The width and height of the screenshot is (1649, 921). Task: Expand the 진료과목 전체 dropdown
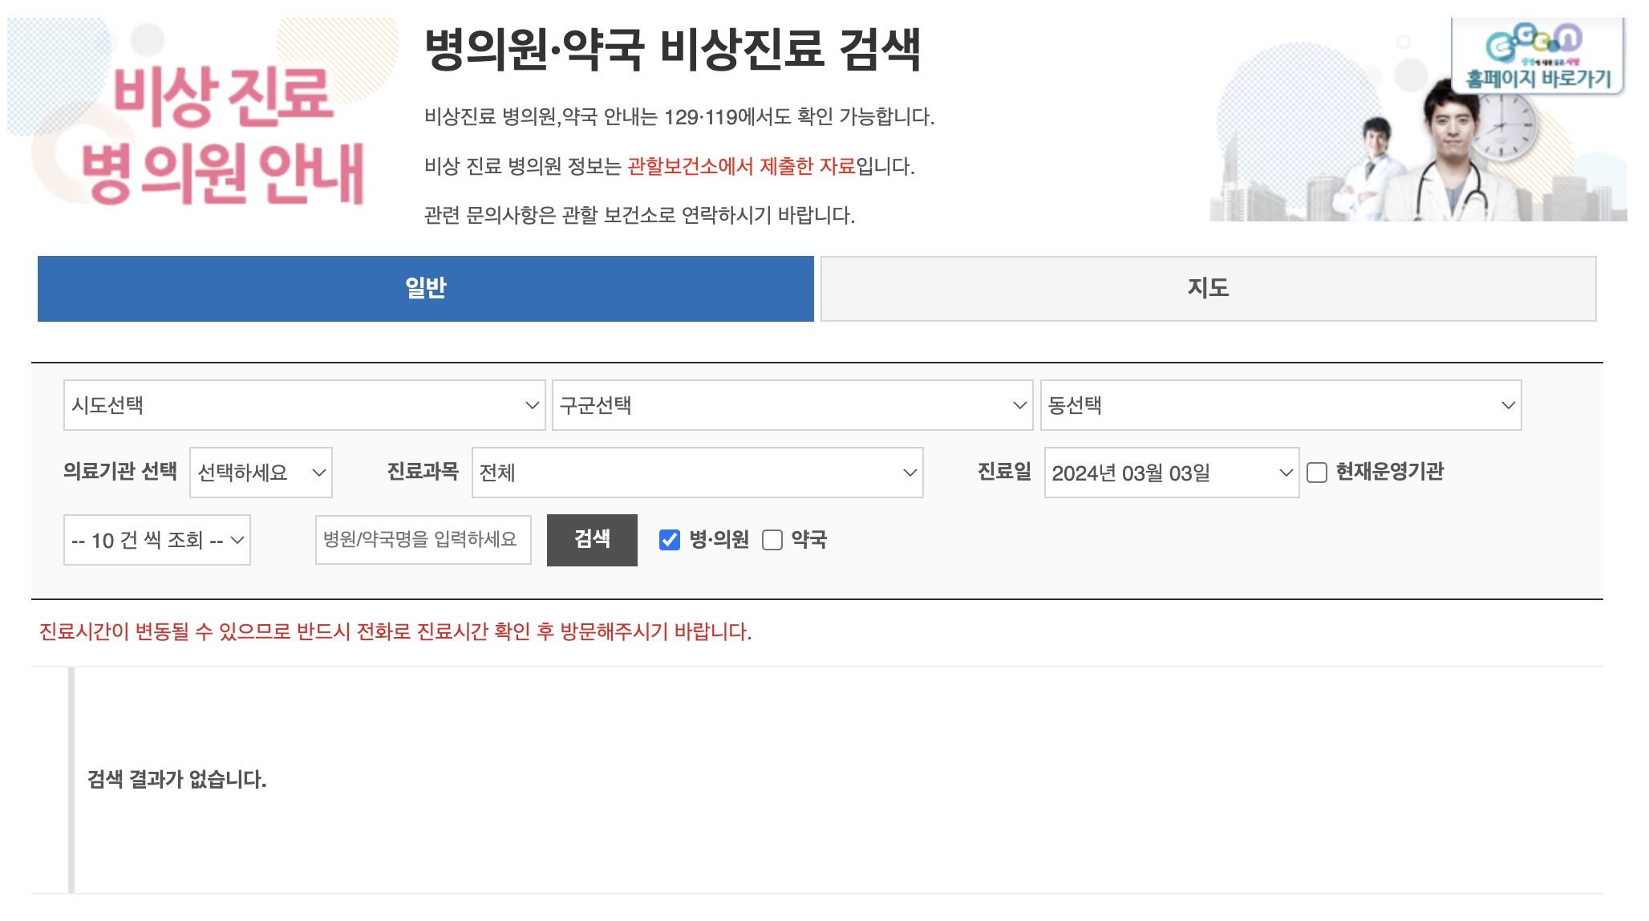[x=697, y=473]
